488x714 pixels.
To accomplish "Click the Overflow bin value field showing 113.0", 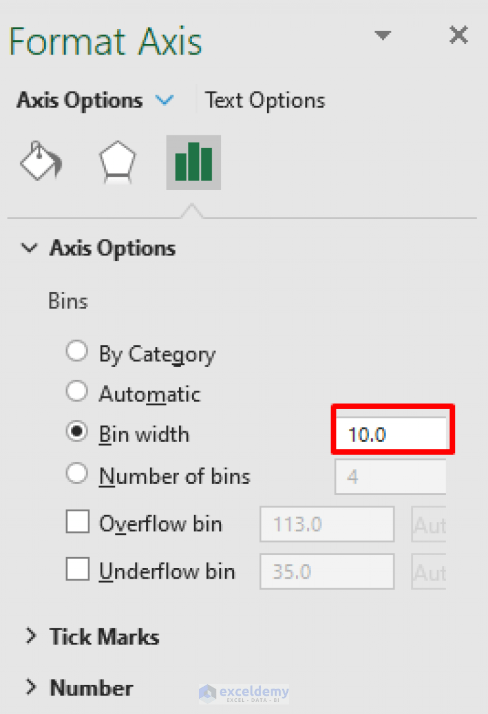I will 327,523.
